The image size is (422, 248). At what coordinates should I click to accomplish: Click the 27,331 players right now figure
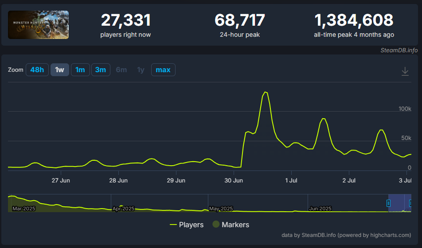pyautogui.click(x=126, y=20)
